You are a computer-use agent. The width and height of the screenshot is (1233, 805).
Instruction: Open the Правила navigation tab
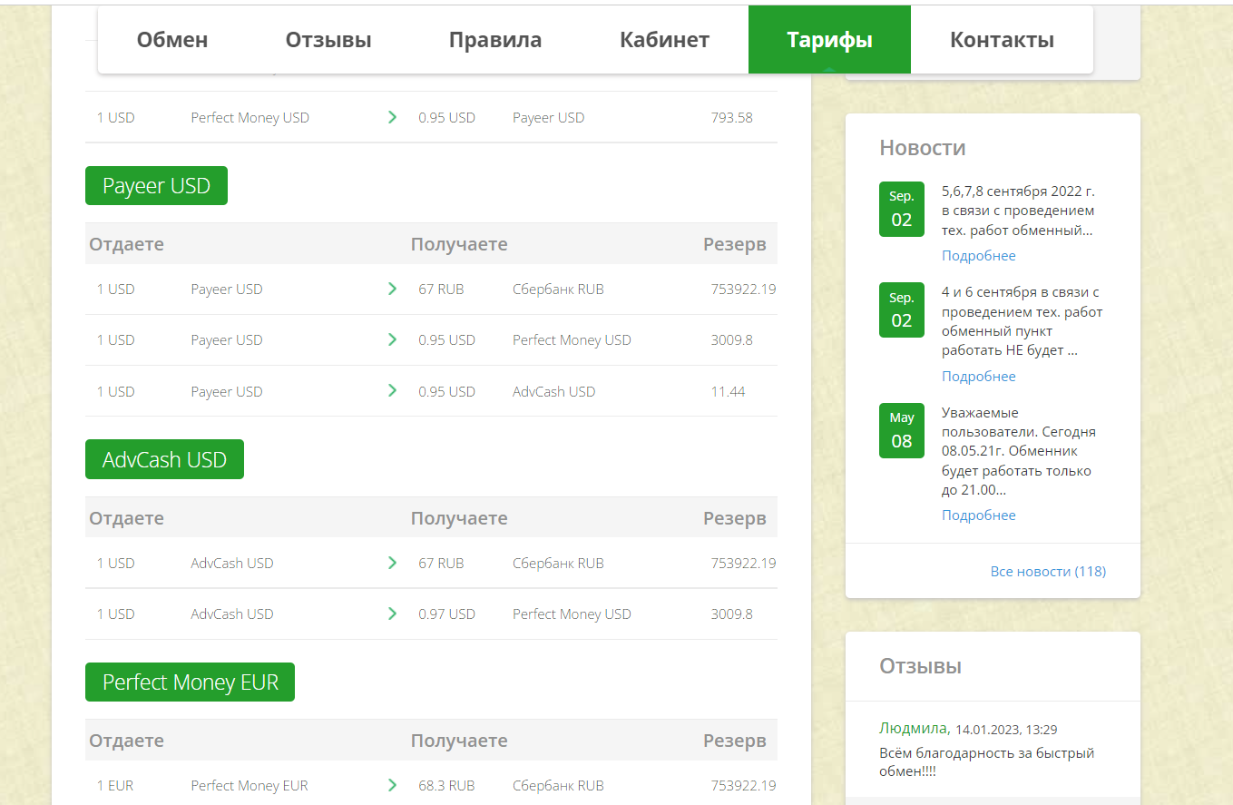click(x=495, y=40)
